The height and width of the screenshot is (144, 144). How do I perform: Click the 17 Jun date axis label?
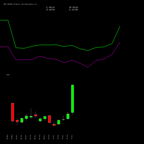pos(72,137)
